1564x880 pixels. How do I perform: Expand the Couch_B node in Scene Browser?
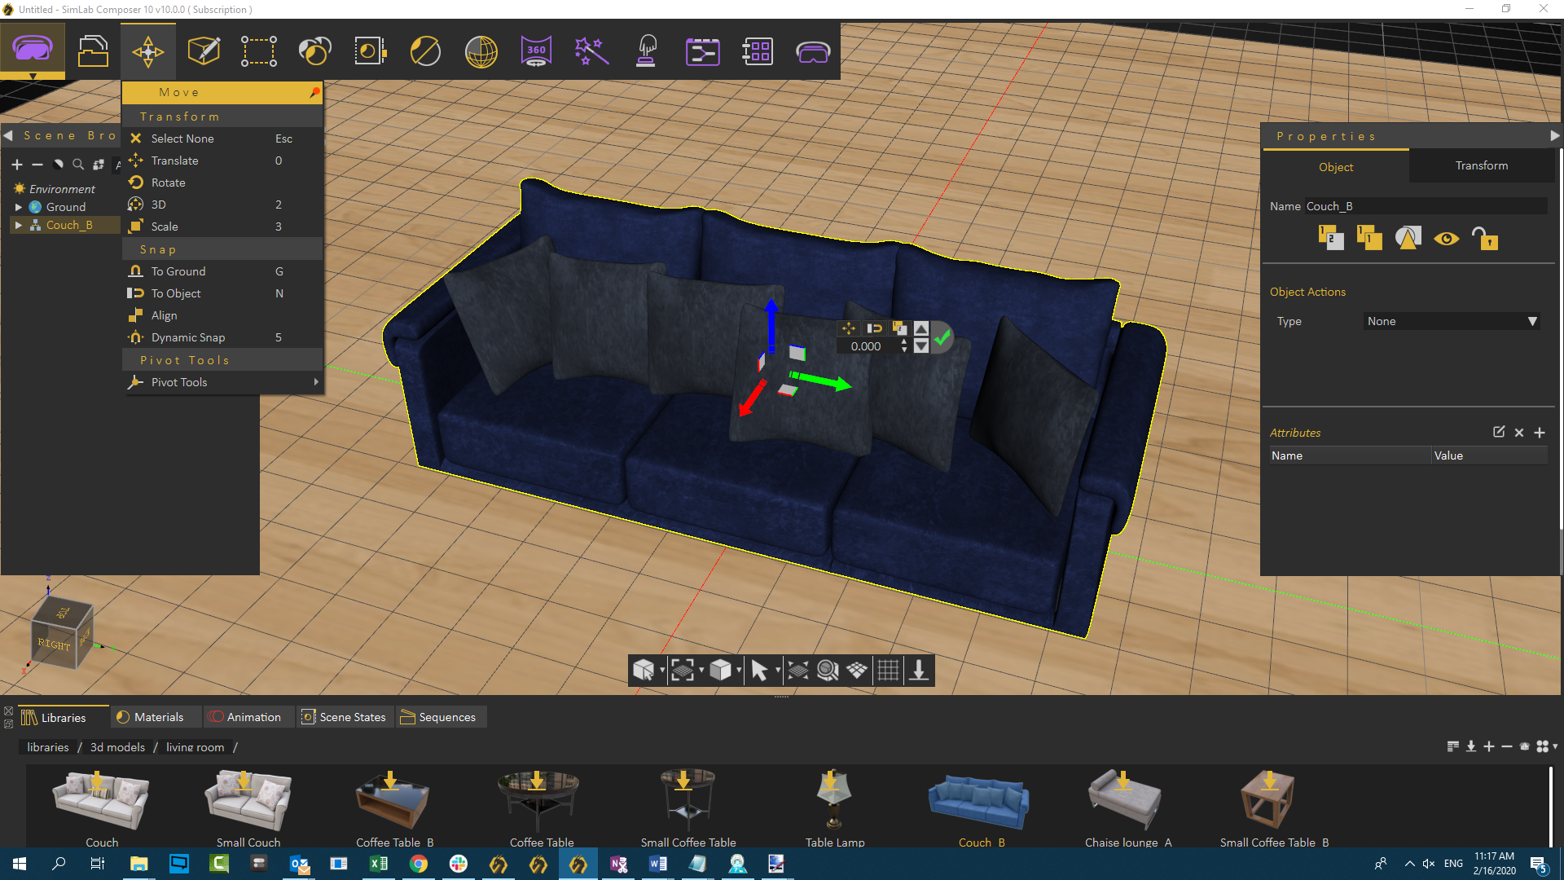click(x=19, y=225)
